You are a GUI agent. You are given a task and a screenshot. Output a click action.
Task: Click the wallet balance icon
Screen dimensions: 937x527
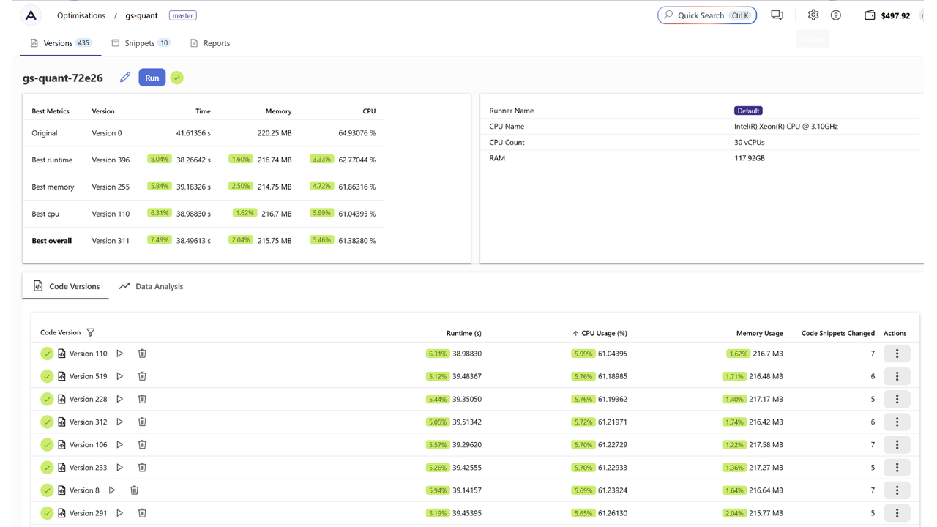tap(870, 15)
